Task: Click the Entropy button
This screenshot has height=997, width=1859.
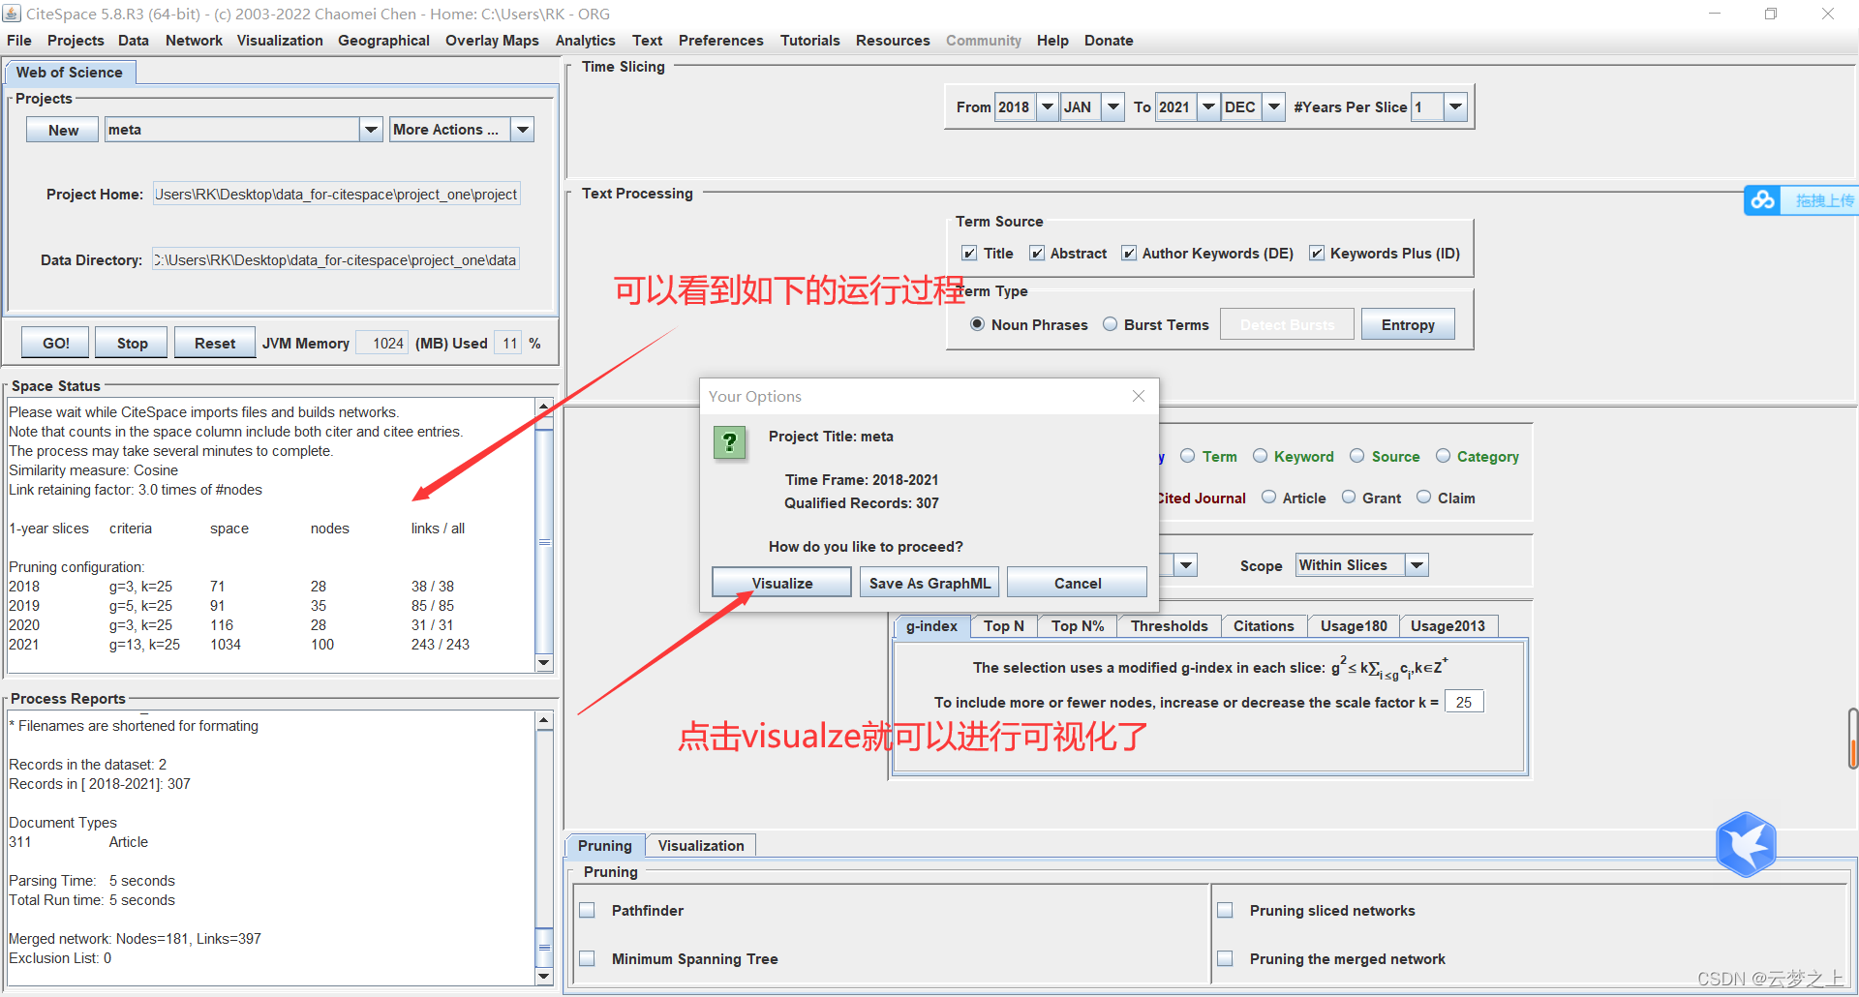Action: click(1408, 324)
